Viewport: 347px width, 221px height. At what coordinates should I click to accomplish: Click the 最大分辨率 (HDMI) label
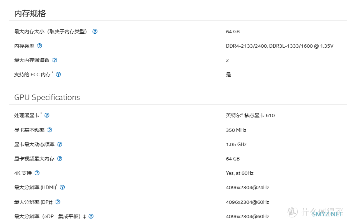tap(35, 187)
